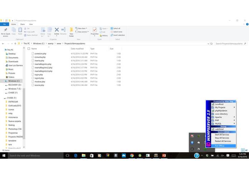Click Invert selection in ribbon

[x=118, y=35]
